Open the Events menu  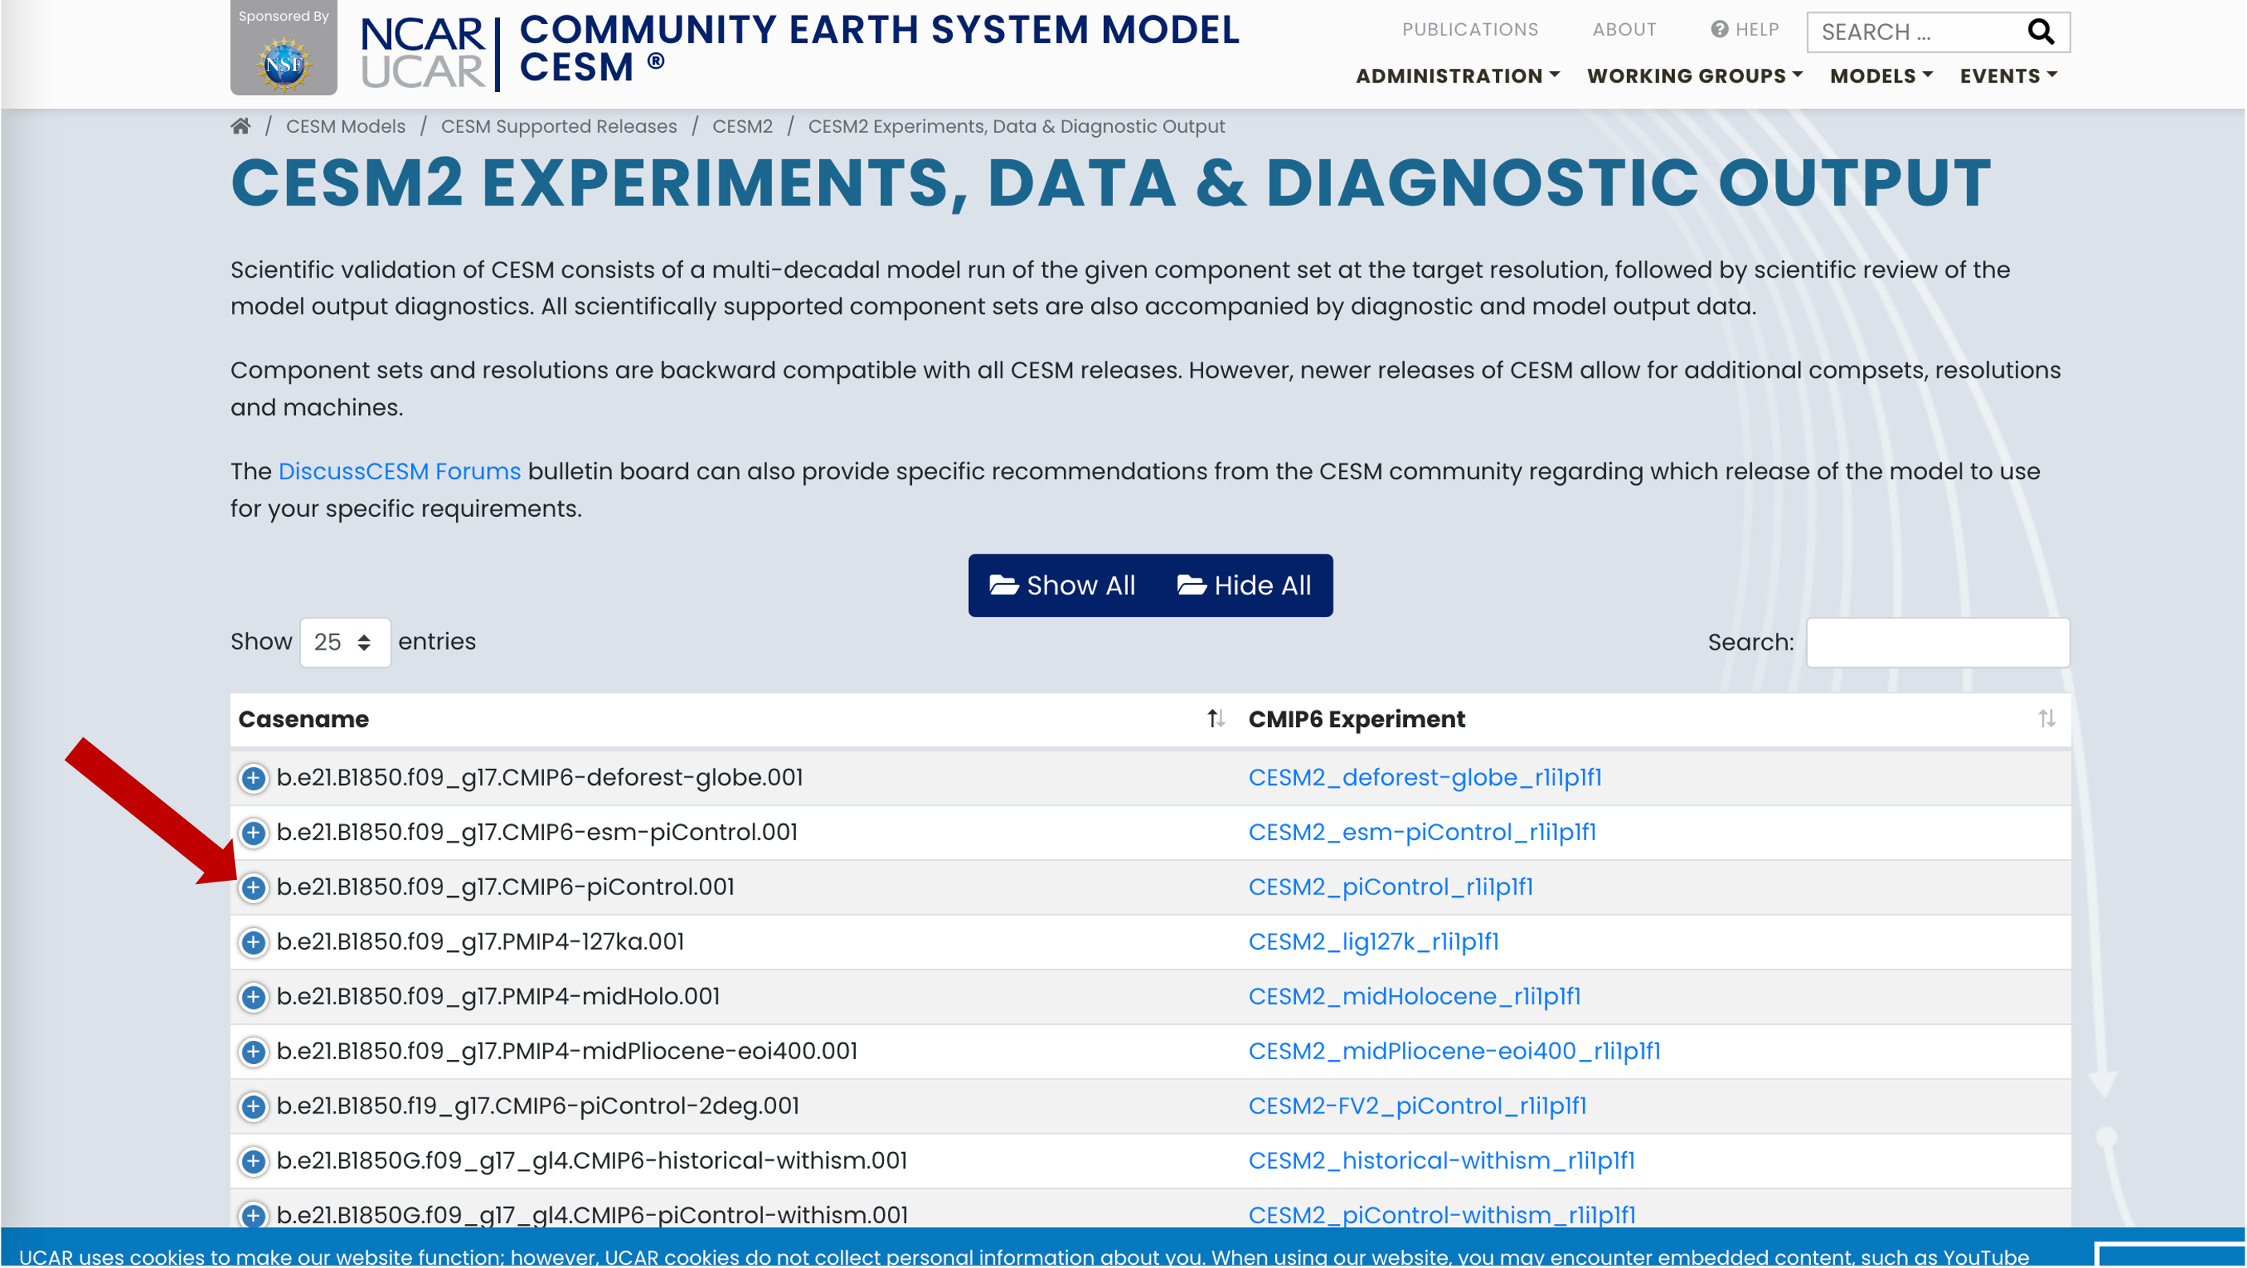point(2008,76)
